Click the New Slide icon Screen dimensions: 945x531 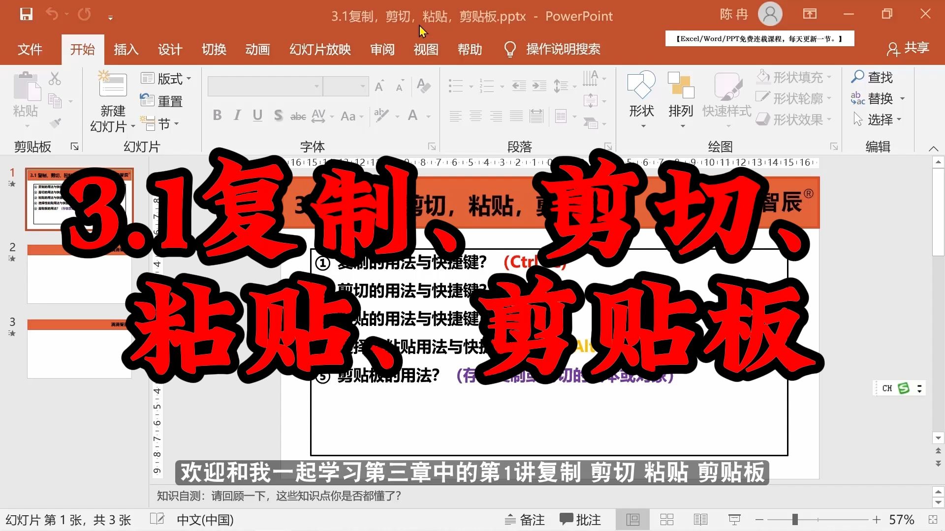113,85
